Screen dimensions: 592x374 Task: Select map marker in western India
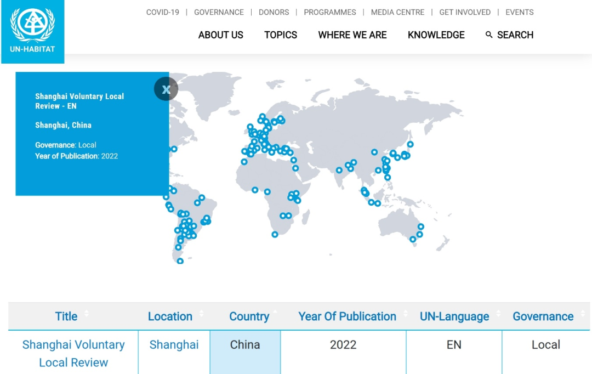click(339, 171)
